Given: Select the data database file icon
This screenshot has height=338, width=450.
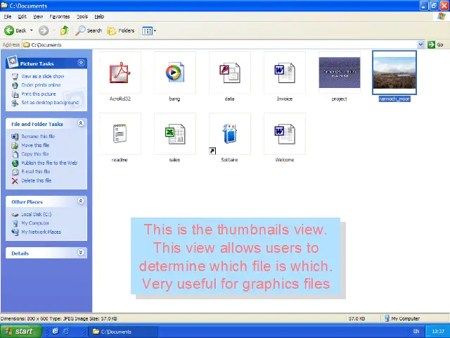Looking at the screenshot, I should [x=229, y=73].
